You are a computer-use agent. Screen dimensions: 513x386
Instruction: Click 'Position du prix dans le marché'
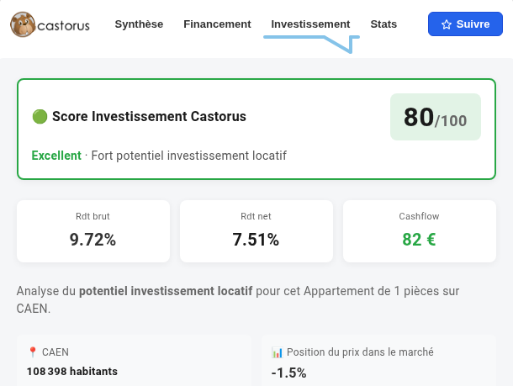[360, 352]
